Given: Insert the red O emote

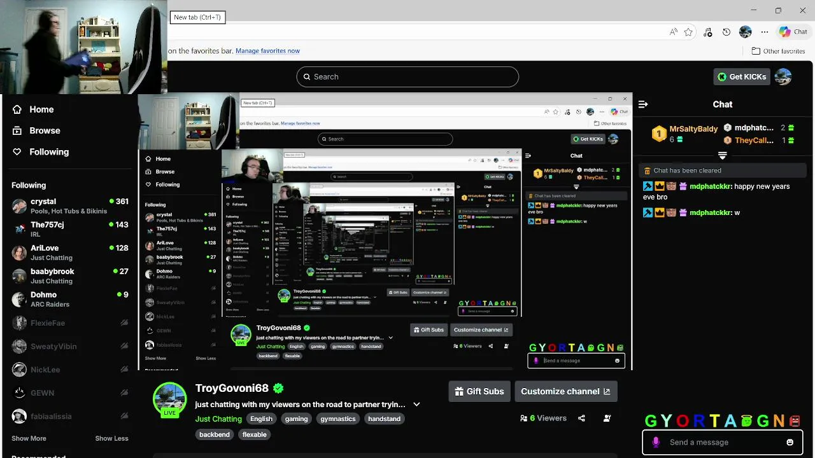Looking at the screenshot, I should pyautogui.click(x=683, y=420).
